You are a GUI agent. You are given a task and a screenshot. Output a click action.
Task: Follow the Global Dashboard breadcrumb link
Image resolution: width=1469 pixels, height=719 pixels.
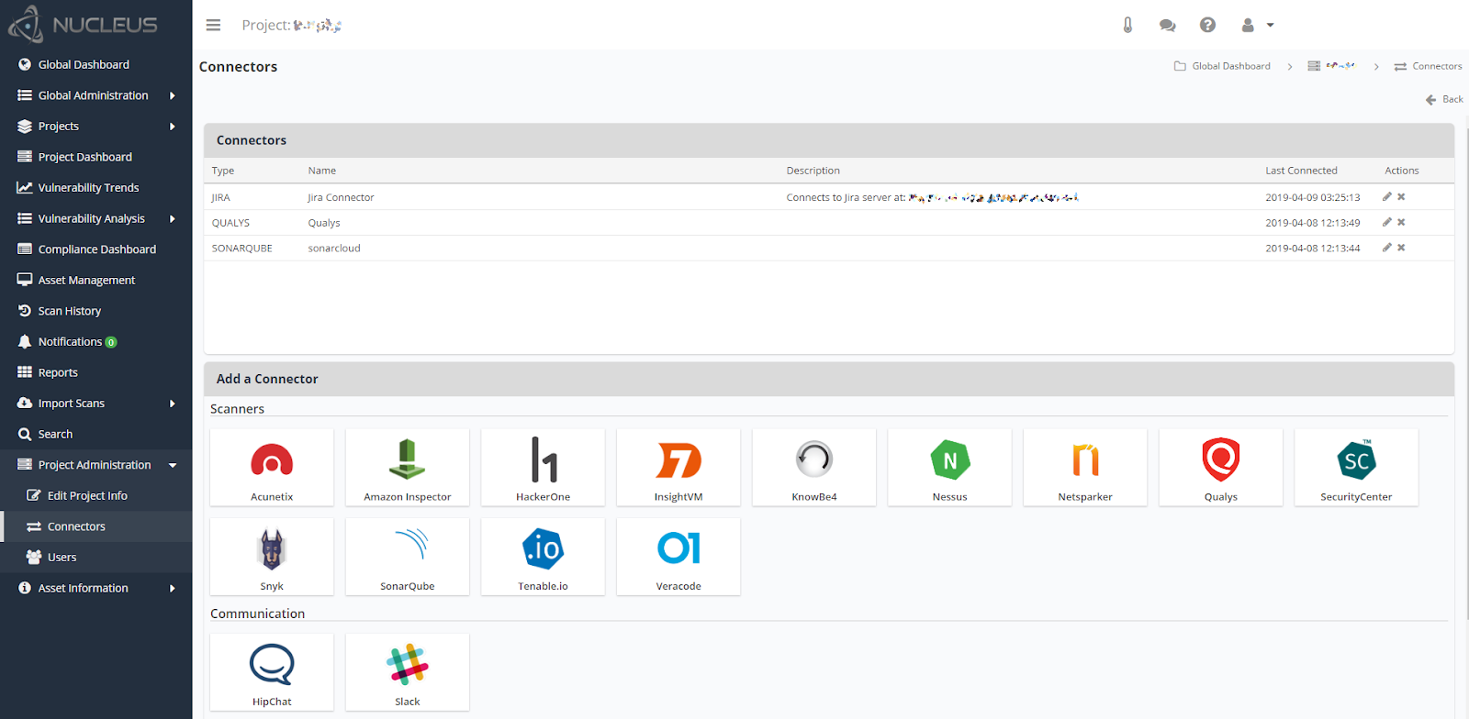(1222, 66)
